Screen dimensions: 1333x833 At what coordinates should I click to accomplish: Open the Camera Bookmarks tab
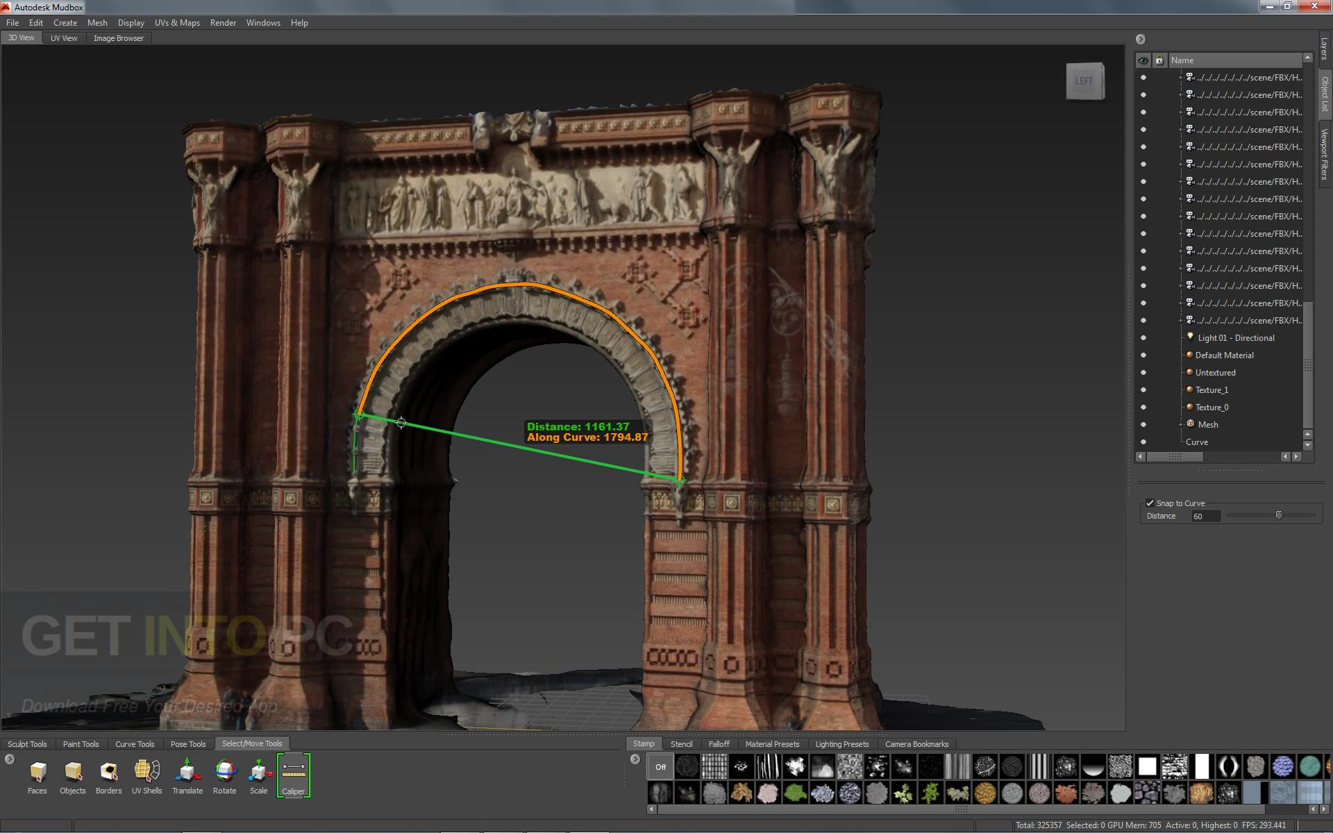click(916, 744)
